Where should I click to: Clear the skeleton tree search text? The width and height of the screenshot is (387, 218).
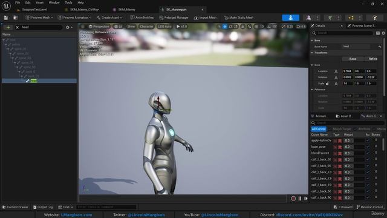18,27
